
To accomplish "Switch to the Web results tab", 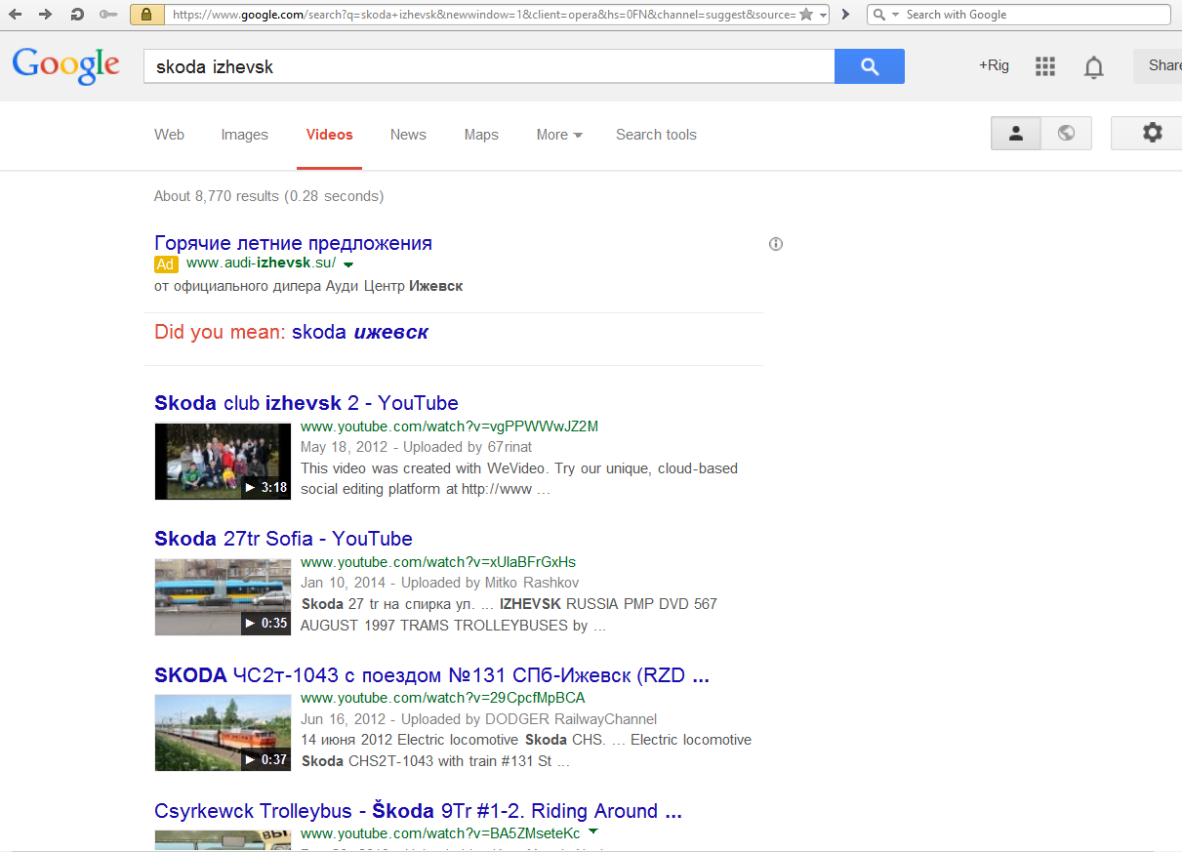I will tap(169, 135).
